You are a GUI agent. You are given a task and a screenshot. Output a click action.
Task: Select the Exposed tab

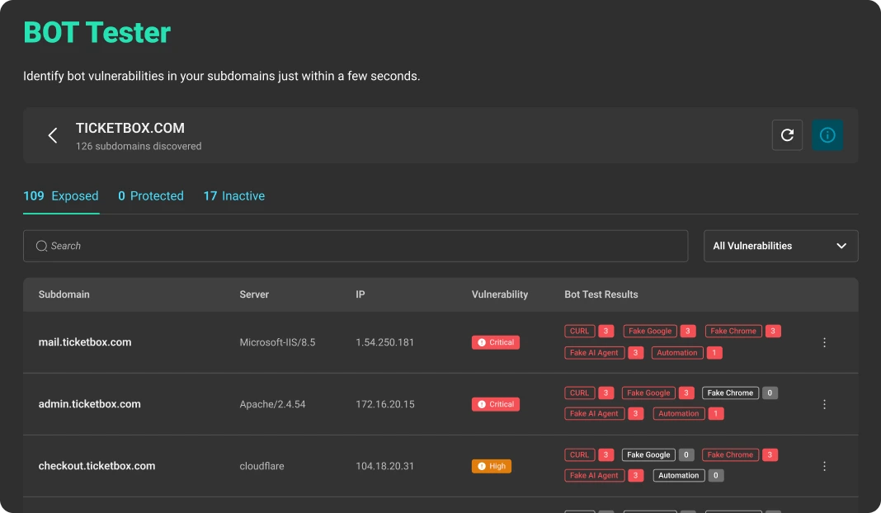pos(61,196)
